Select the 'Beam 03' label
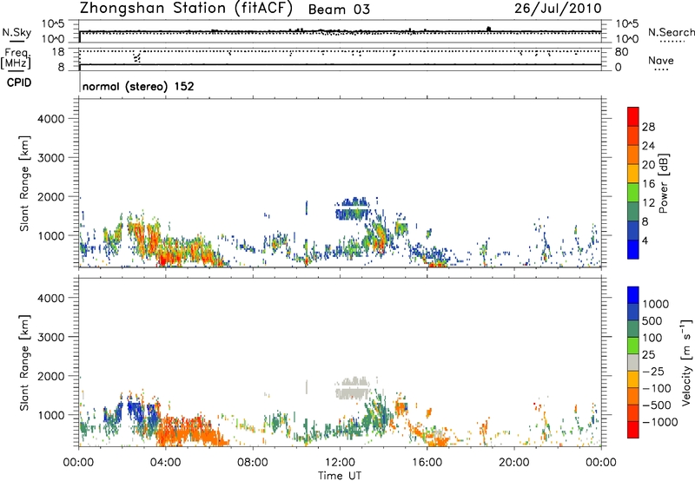The image size is (695, 481). [339, 10]
